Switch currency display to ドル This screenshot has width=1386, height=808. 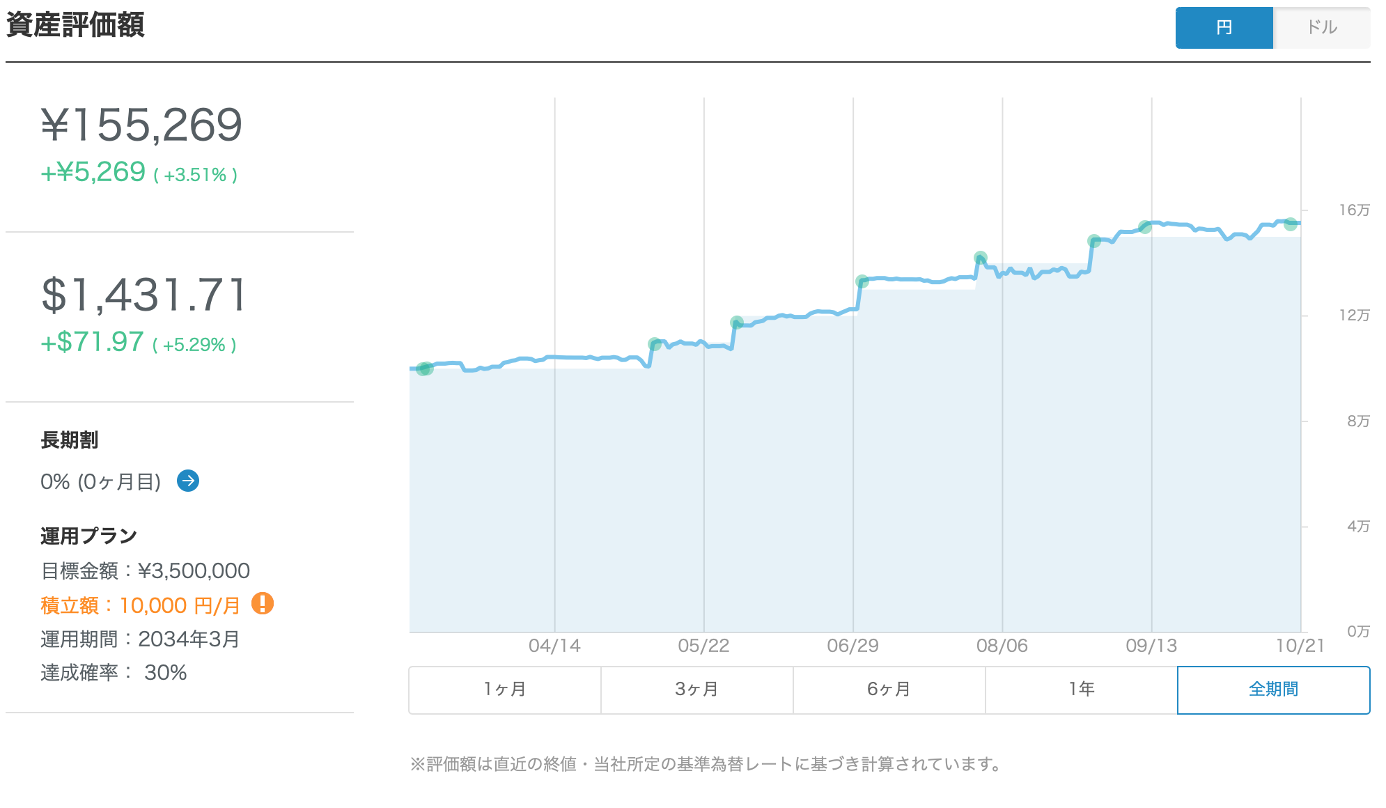click(x=1322, y=28)
